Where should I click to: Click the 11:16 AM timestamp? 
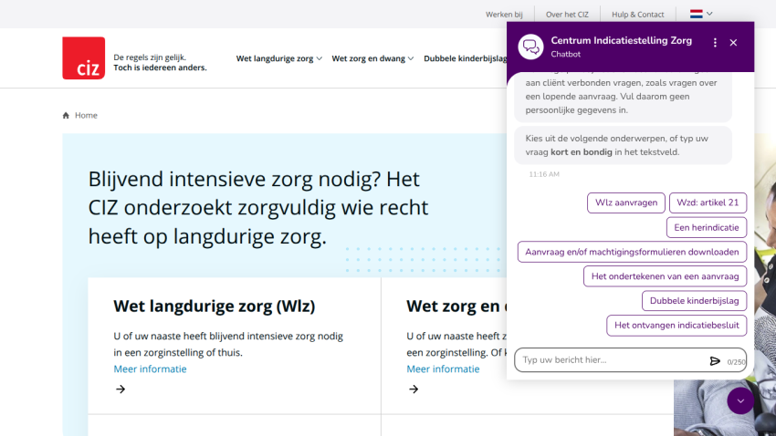point(544,174)
